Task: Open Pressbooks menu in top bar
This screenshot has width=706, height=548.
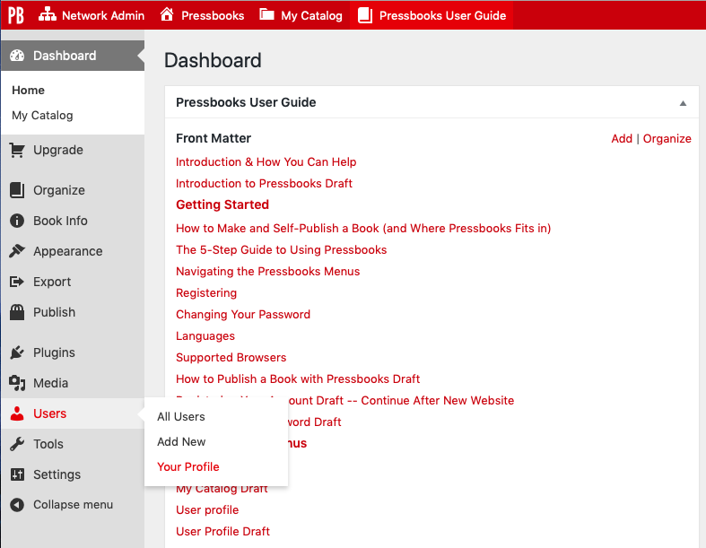Action: 202,15
